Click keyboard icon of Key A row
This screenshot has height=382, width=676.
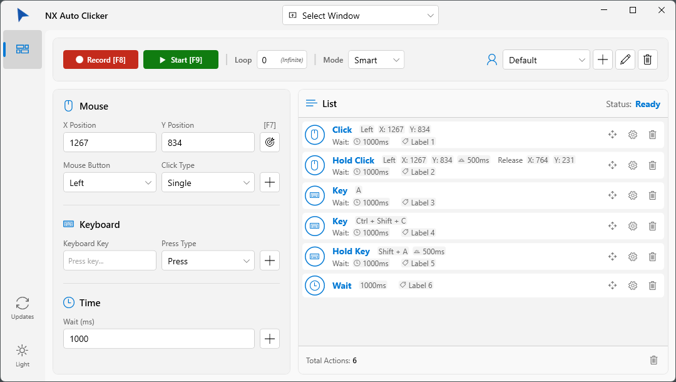(315, 195)
